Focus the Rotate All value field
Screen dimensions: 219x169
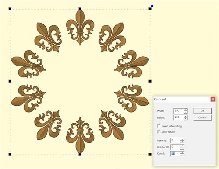pyautogui.click(x=175, y=147)
